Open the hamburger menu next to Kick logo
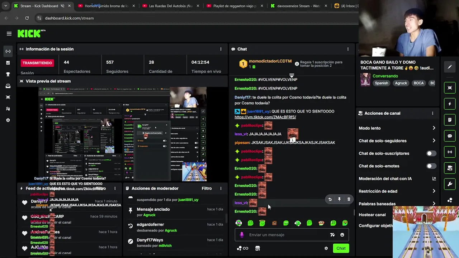This screenshot has width=459, height=258. (9, 34)
